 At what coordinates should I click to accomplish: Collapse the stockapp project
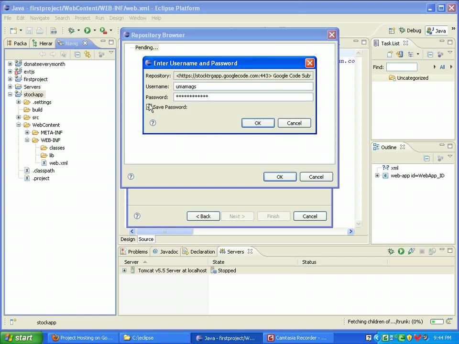(x=10, y=94)
